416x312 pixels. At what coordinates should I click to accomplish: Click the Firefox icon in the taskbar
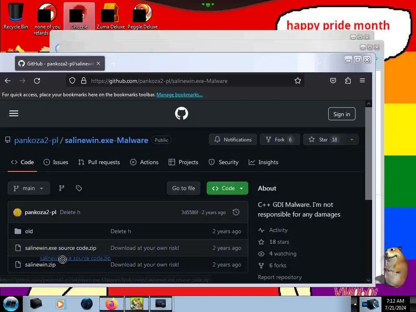(112, 304)
